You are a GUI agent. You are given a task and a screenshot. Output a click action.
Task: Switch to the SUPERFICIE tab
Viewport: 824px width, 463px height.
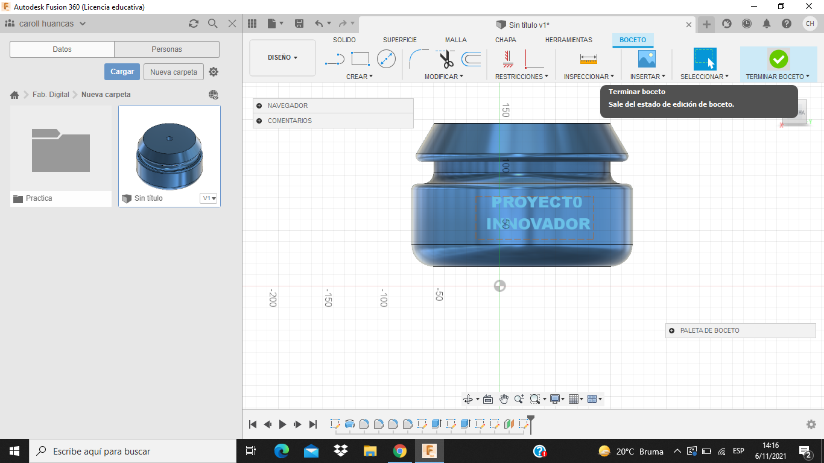(400, 40)
